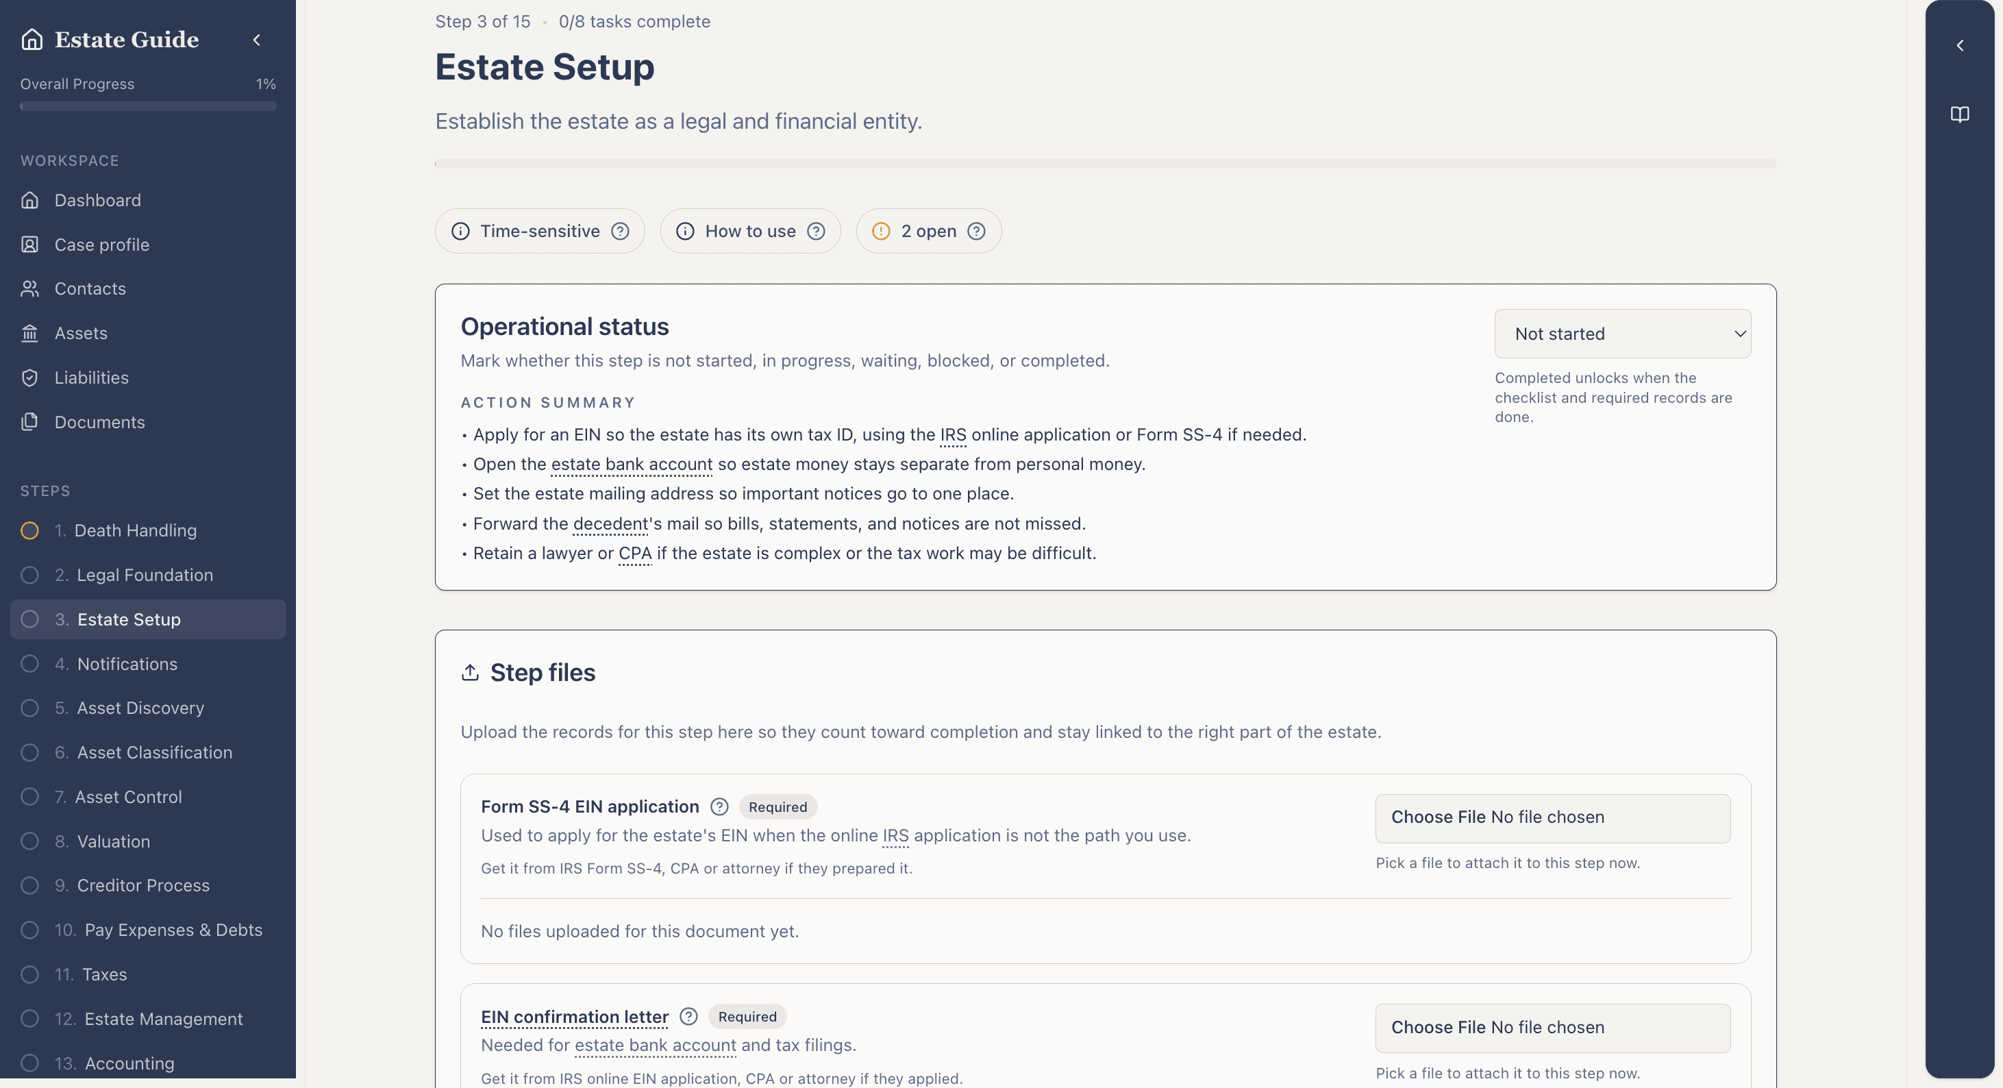Expand the right panel with the chevron
Image resolution: width=2003 pixels, height=1088 pixels.
coord(1959,46)
